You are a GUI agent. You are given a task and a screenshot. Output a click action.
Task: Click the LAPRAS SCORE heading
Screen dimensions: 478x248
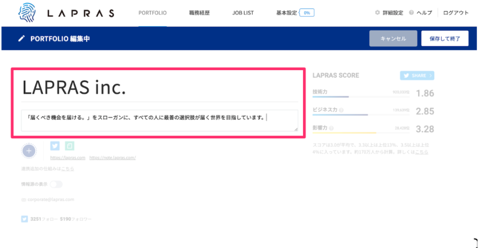click(336, 75)
